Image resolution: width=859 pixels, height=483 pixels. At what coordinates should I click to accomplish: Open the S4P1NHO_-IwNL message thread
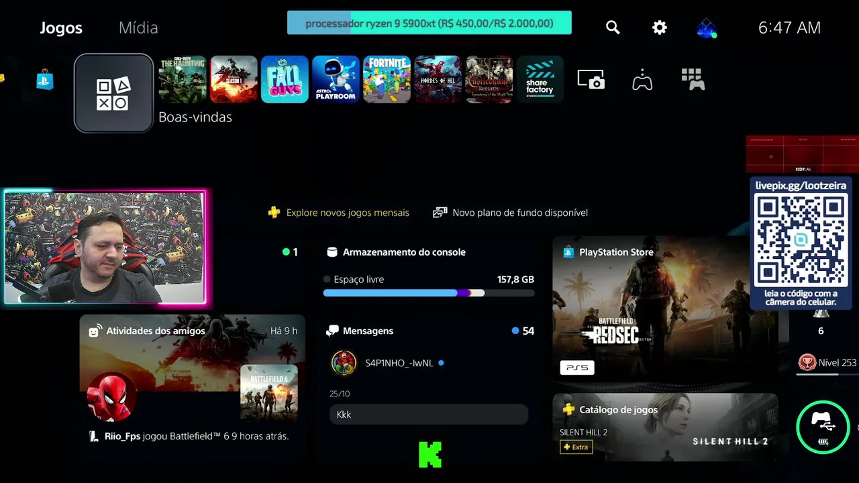coord(399,363)
